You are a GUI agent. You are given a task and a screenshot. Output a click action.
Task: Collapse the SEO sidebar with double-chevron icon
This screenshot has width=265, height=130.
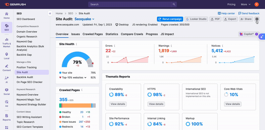50,14
